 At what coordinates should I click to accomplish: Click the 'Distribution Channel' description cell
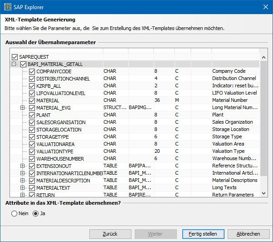(x=234, y=78)
